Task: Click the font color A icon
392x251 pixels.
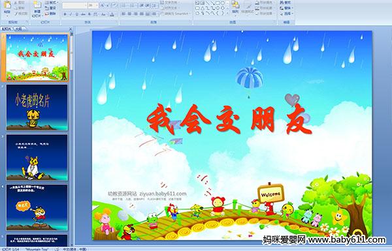Action: click(112, 14)
